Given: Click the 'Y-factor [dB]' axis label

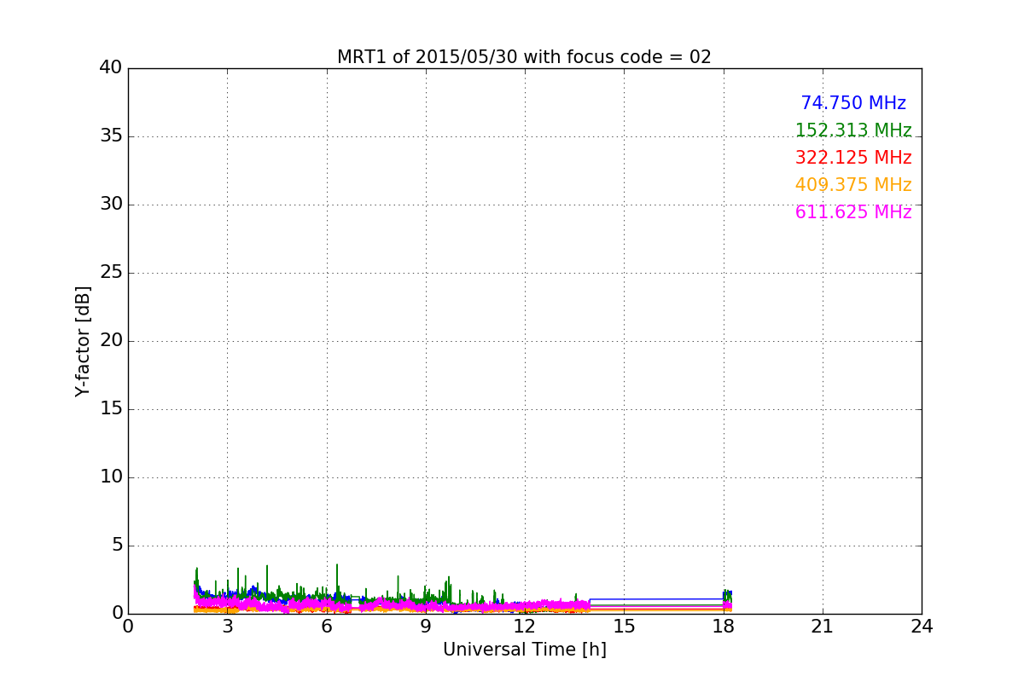Looking at the screenshot, I should click(x=83, y=341).
